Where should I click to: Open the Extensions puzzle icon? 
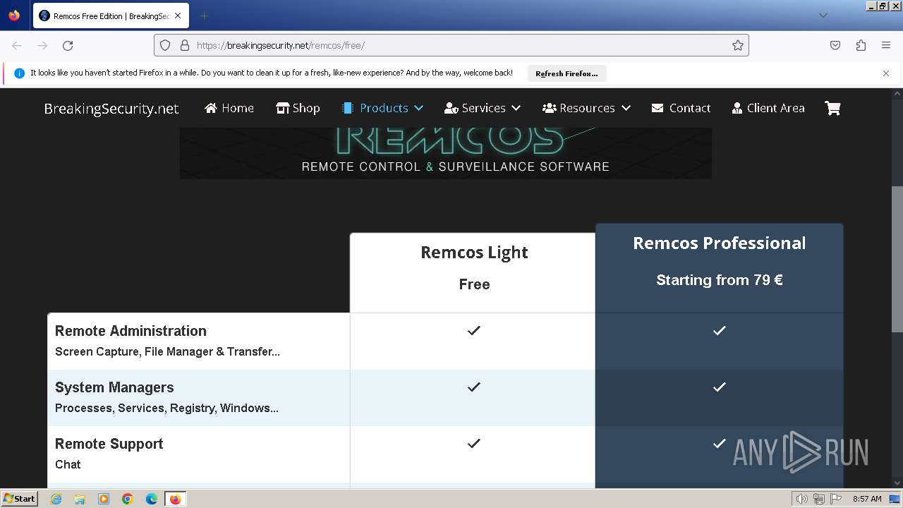point(861,45)
